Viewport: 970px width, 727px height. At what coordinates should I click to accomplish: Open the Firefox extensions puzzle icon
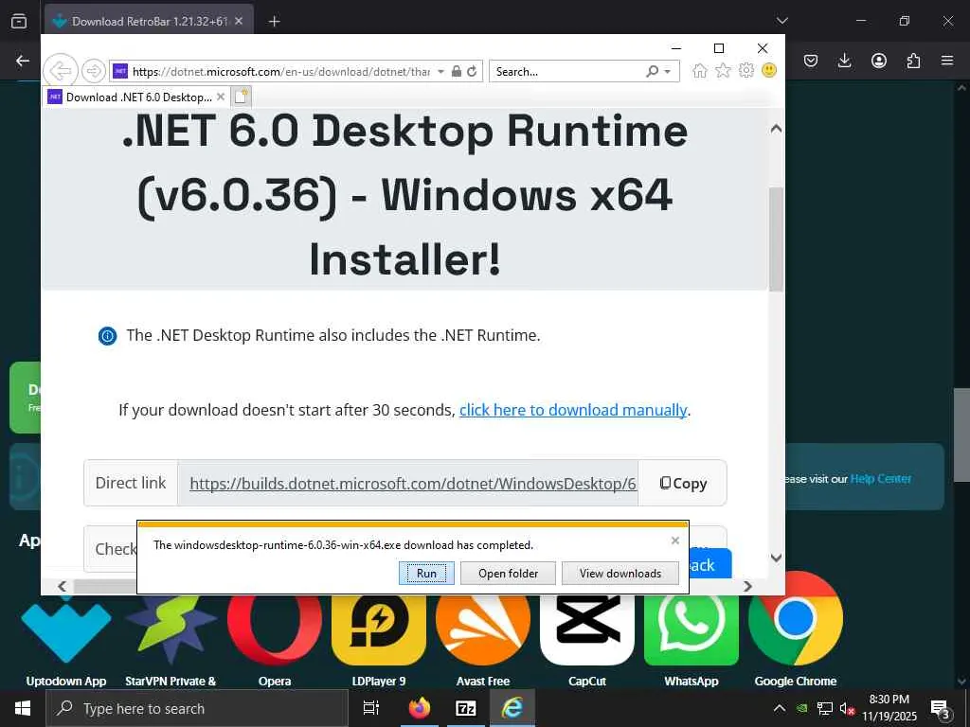click(x=913, y=61)
